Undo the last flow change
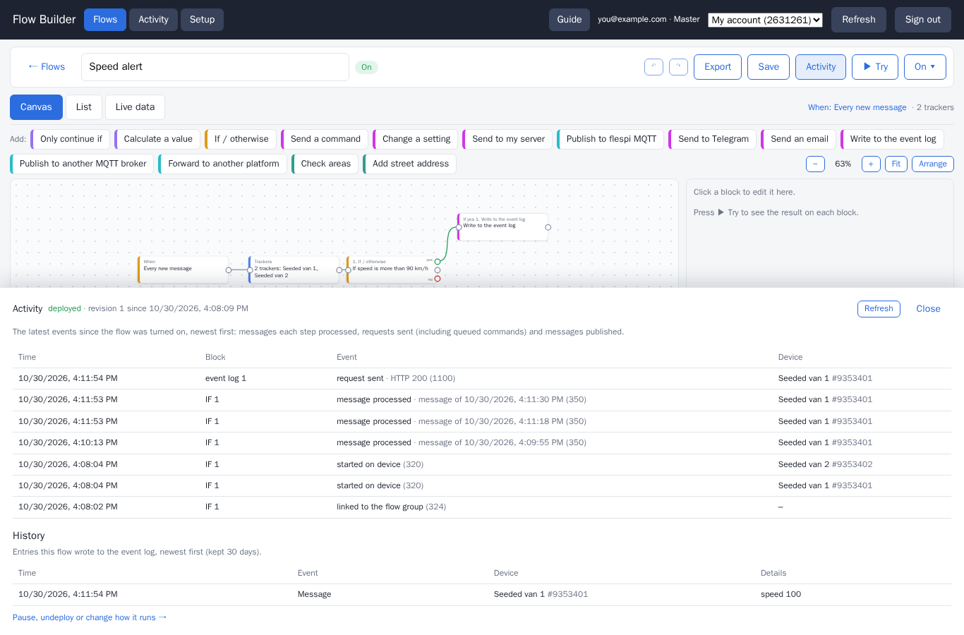The height and width of the screenshot is (635, 964). pos(653,67)
